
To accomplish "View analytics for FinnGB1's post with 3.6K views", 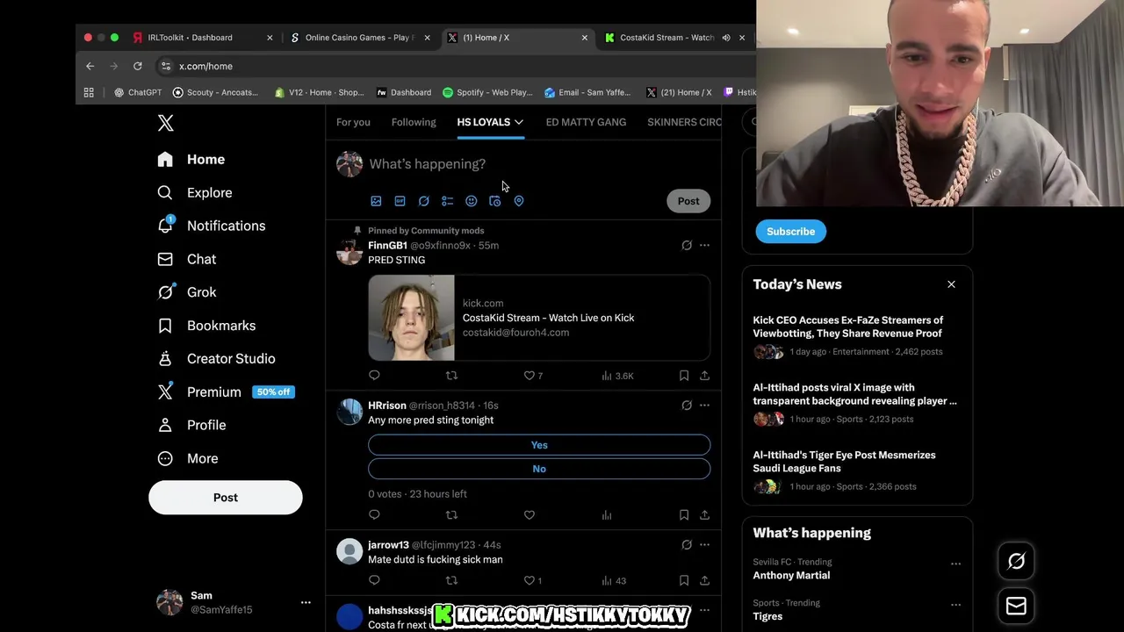I will (617, 376).
